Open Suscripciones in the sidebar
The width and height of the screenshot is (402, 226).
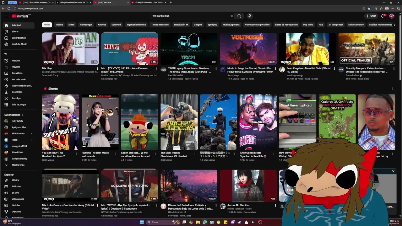click(19, 38)
